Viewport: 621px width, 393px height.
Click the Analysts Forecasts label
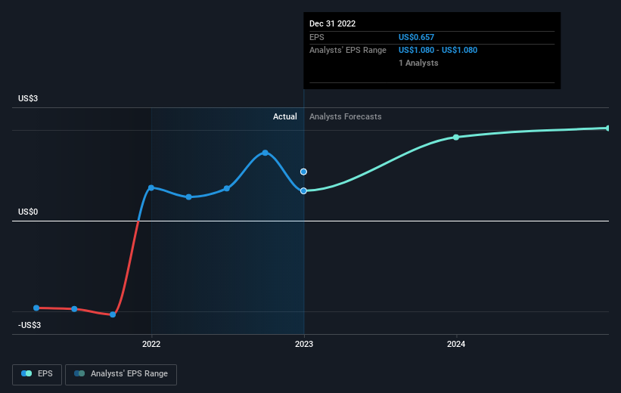tap(346, 116)
